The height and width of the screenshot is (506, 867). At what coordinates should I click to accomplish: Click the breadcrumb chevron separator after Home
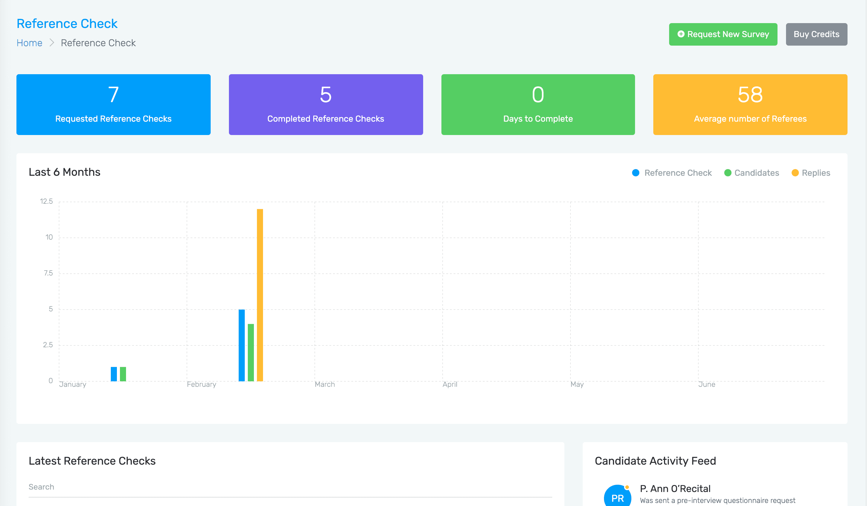coord(52,43)
